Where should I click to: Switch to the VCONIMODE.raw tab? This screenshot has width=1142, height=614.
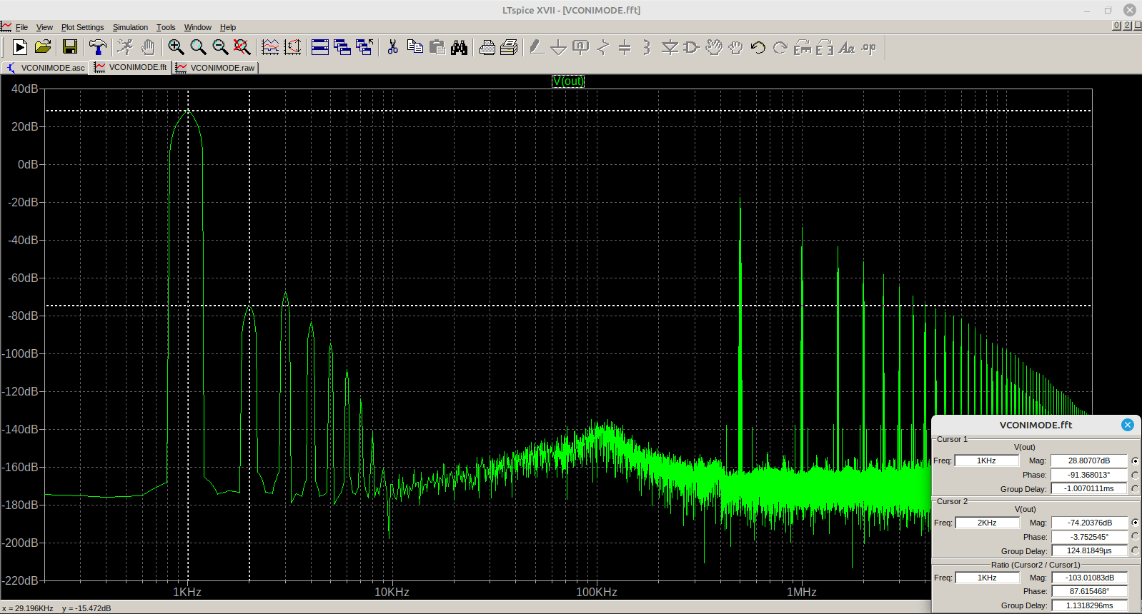pos(215,68)
